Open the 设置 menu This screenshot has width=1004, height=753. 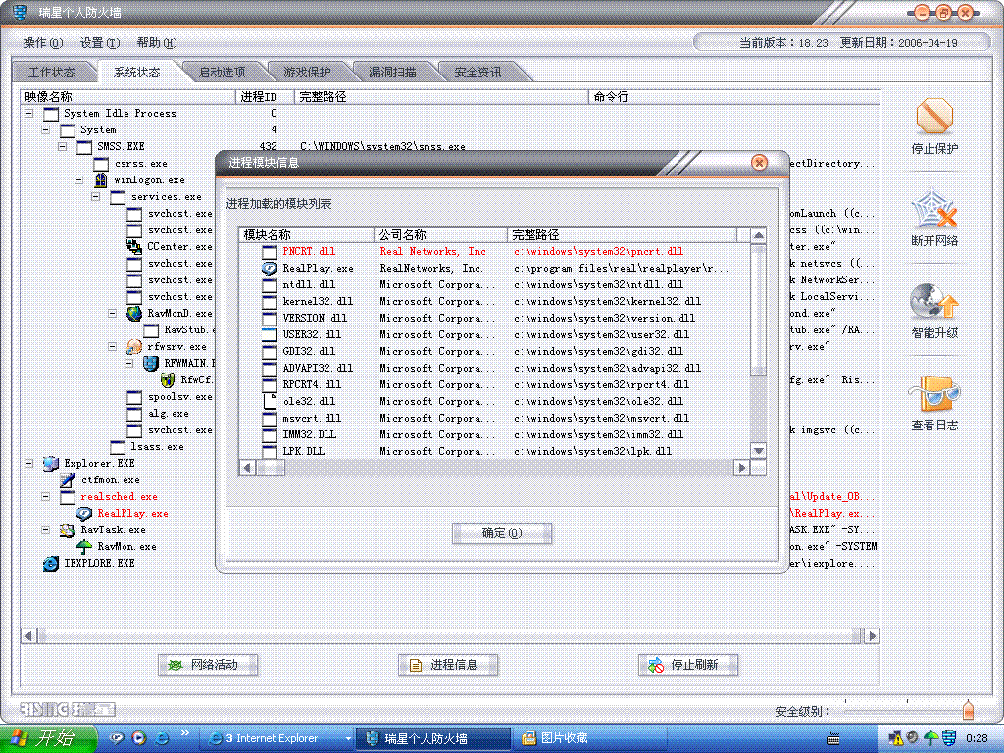tap(100, 43)
